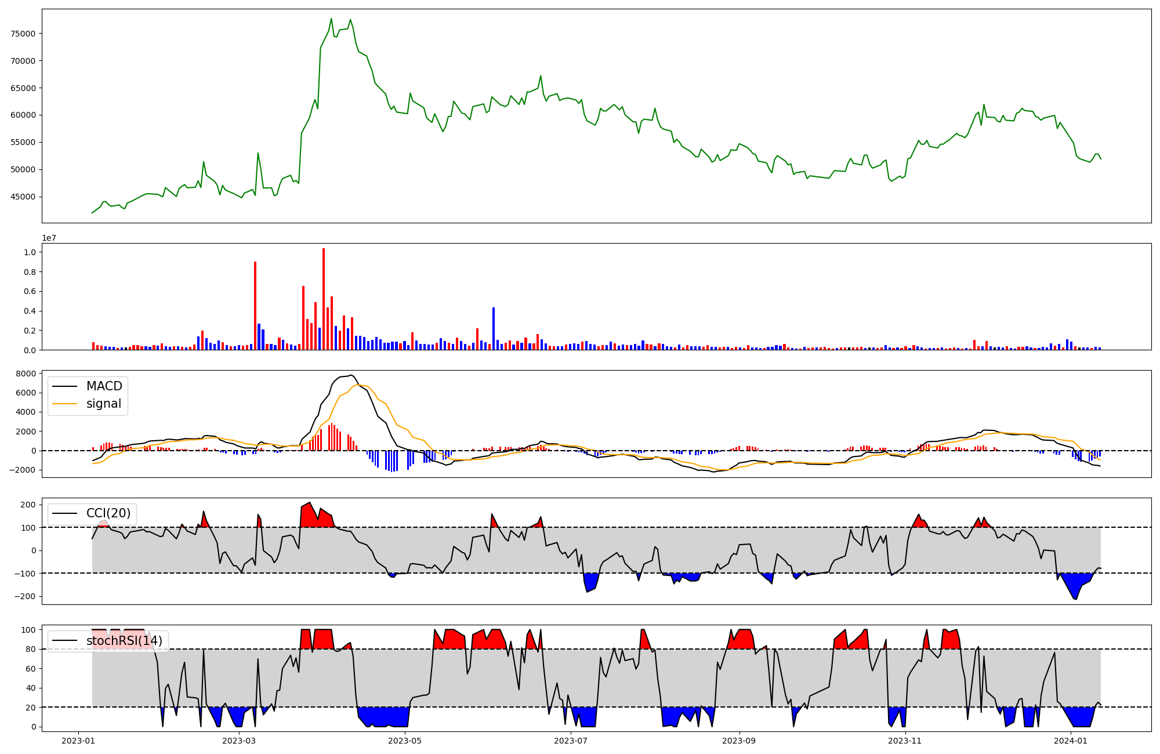Click the CCI(20) legend entry

click(x=108, y=513)
